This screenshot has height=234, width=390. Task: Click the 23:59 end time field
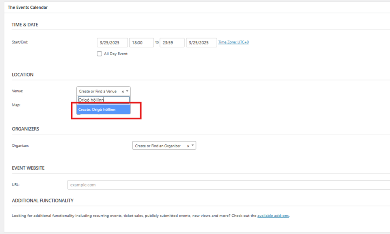coord(172,43)
